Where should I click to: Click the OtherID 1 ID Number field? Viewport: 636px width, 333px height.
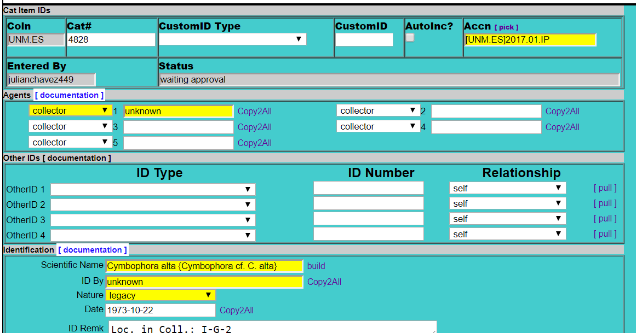(368, 188)
